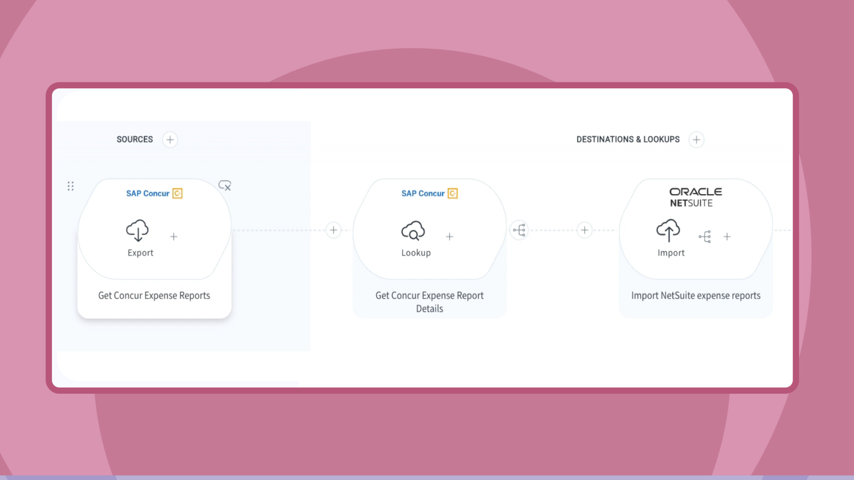This screenshot has width=854, height=480.
Task: Add a new source with the SOURCES plus button
Action: tap(170, 140)
